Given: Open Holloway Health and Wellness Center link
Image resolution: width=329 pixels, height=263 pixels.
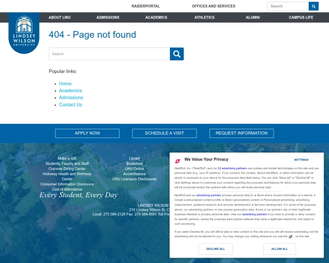Looking at the screenshot, I should (x=67, y=176).
